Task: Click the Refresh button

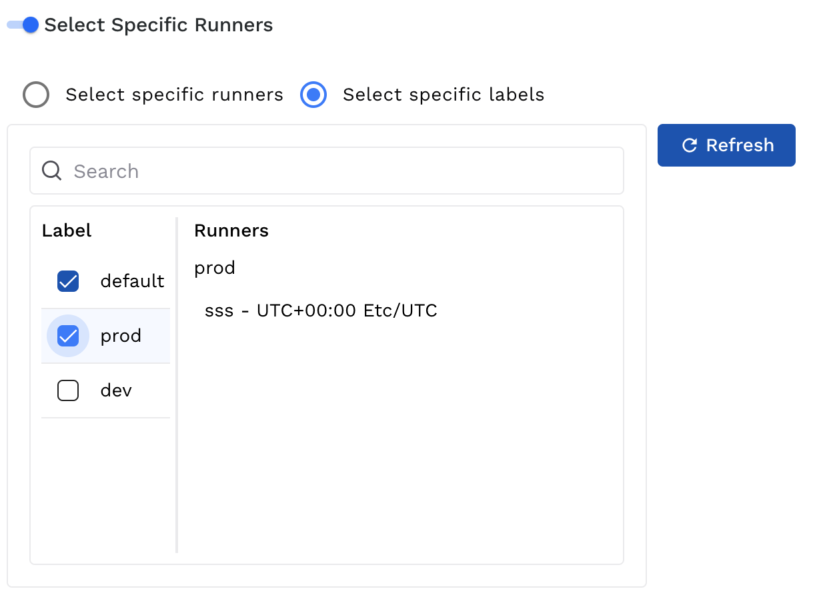Action: [x=726, y=145]
